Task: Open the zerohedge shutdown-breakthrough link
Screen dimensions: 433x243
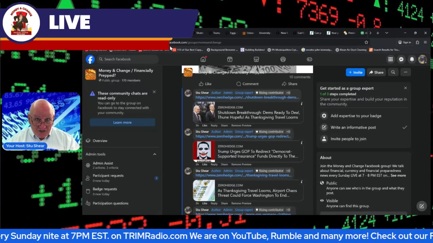Action: [x=247, y=97]
